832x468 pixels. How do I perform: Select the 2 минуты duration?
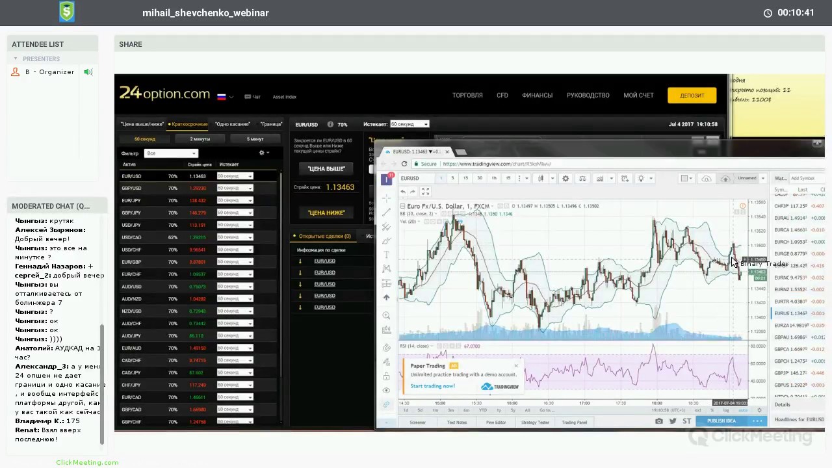pos(200,139)
